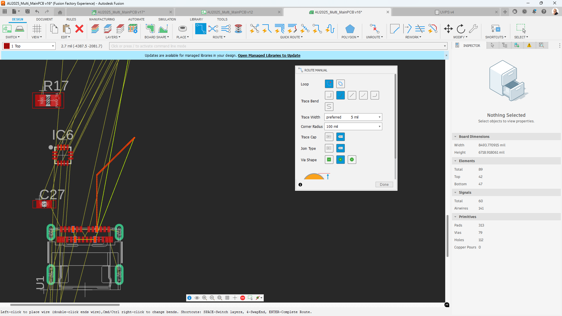
Task: Click the Place via icon
Action: pos(182,29)
